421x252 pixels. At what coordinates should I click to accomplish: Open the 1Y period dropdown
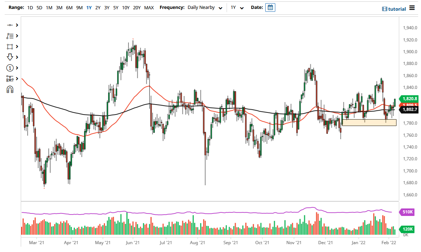(x=237, y=7)
